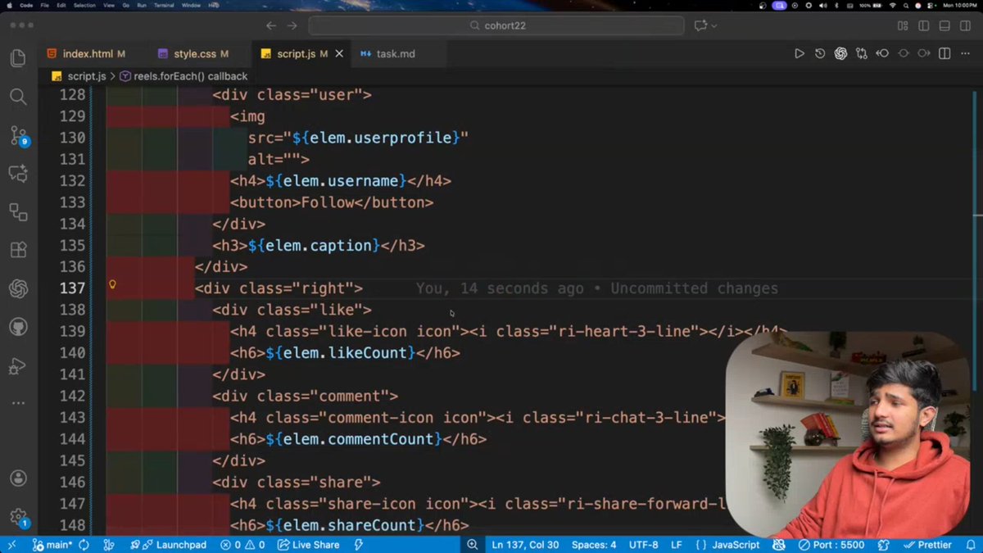
Task: Open the Extensions panel
Action: click(19, 250)
